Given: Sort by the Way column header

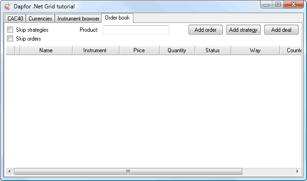Looking at the screenshot, I should (x=255, y=50).
